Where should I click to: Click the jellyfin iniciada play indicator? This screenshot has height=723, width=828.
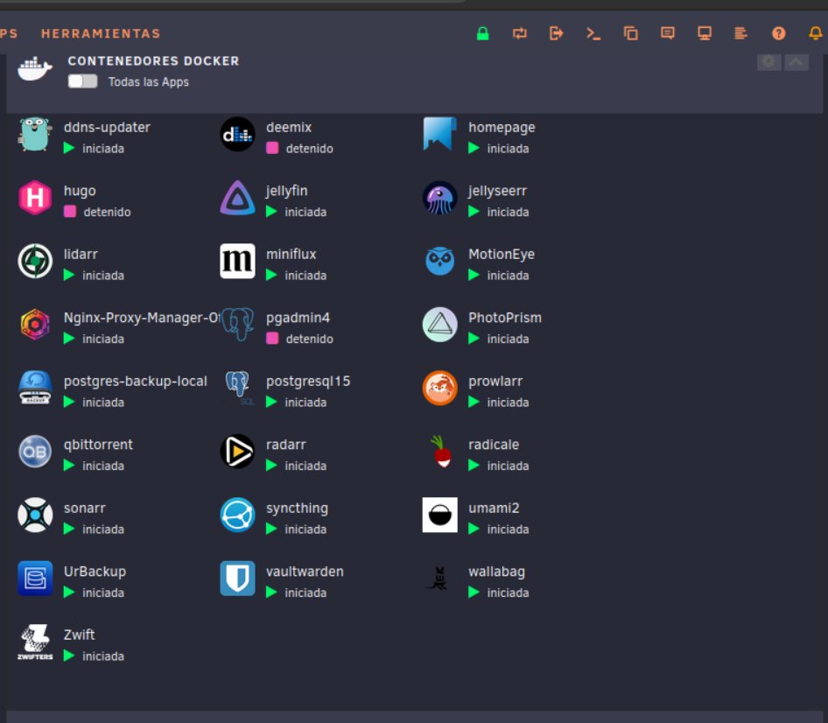(271, 211)
